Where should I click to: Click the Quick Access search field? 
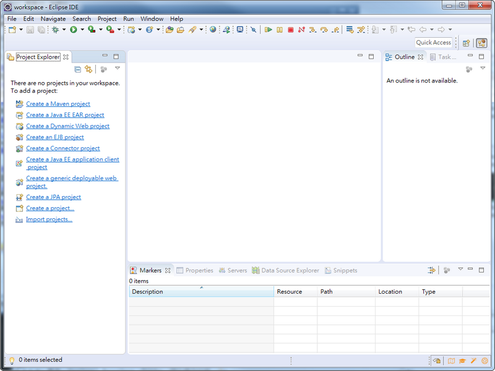pos(433,43)
